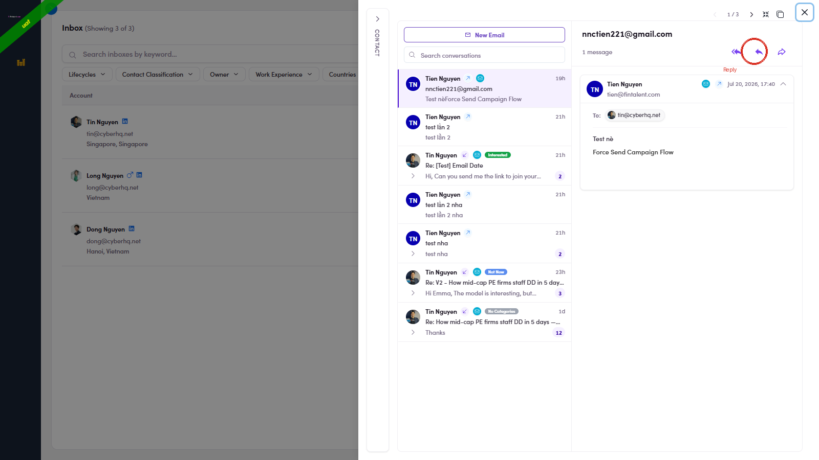Click the Account column header
Screen dimensions: 819x460
pos(81,96)
